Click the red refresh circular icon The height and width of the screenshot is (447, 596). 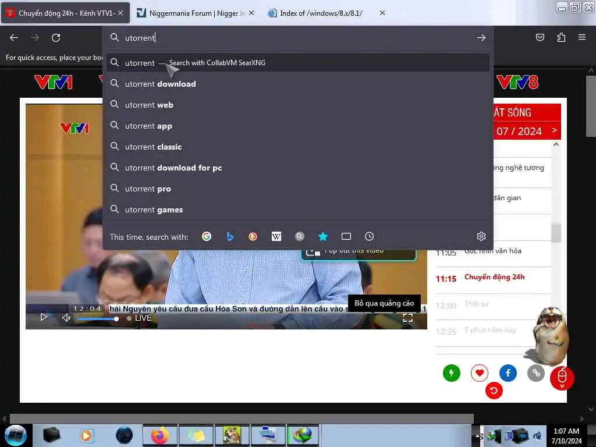tap(494, 391)
